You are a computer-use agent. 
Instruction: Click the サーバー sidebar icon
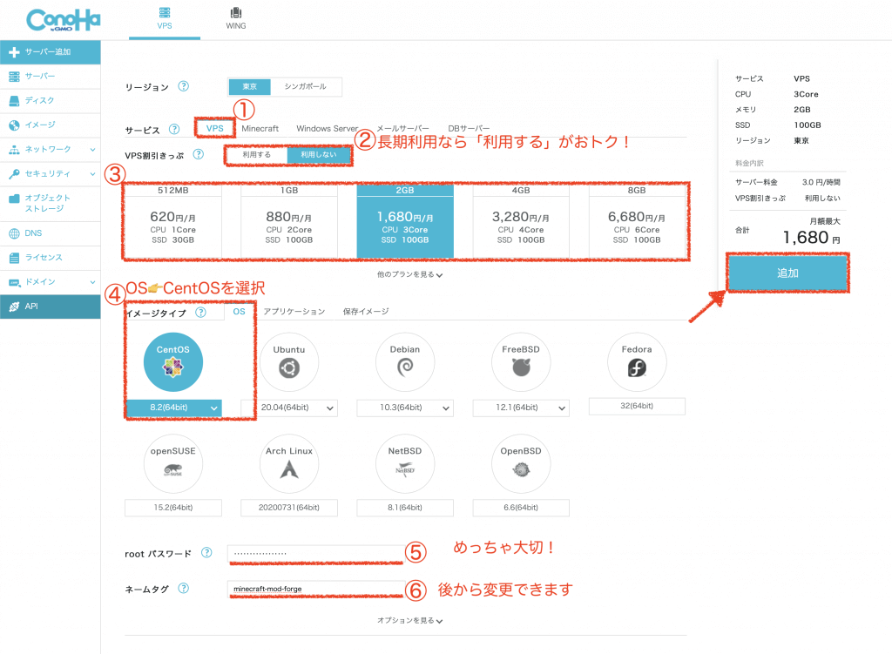click(14, 77)
